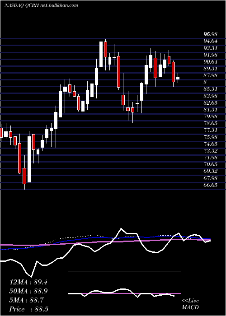Click the 78.65 price level label
The image size is (226, 316).
[x=211, y=124]
